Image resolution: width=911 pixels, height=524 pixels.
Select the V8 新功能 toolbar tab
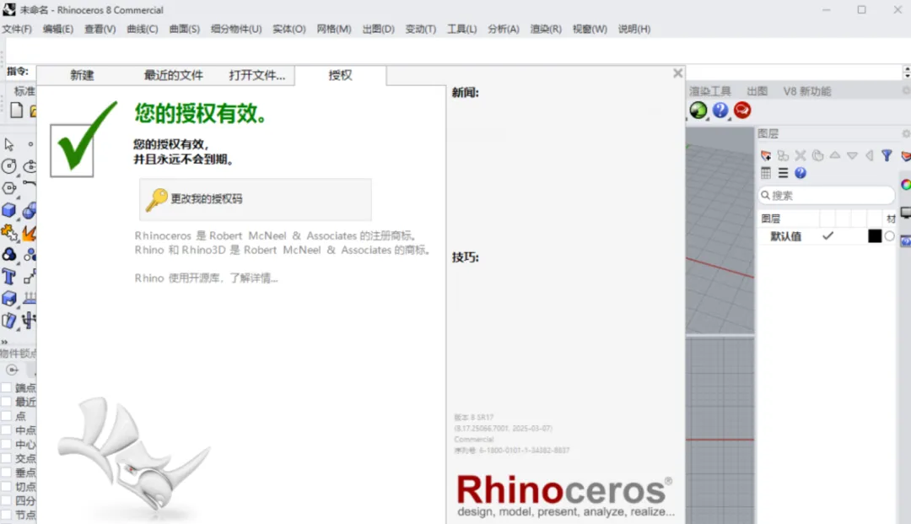[807, 91]
